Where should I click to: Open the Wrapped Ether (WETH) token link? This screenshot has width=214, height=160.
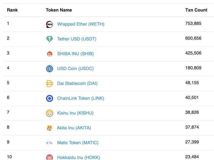click(81, 24)
